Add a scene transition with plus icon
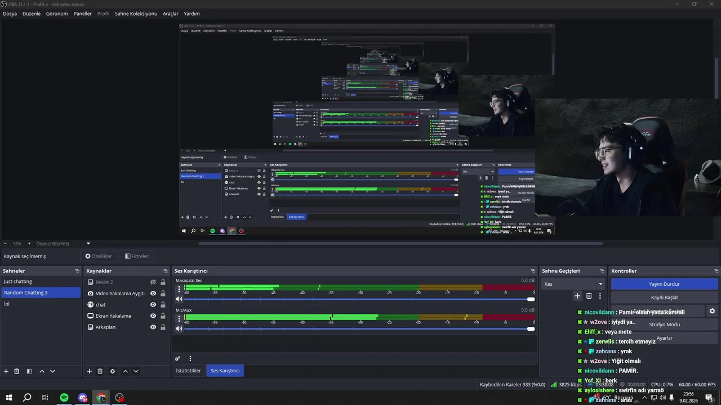The image size is (721, 405). (x=577, y=296)
